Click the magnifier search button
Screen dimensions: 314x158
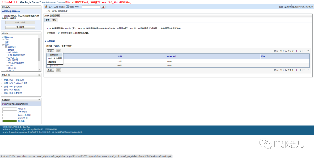[x=103, y=7]
